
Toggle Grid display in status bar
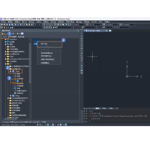(x=40, y=124)
